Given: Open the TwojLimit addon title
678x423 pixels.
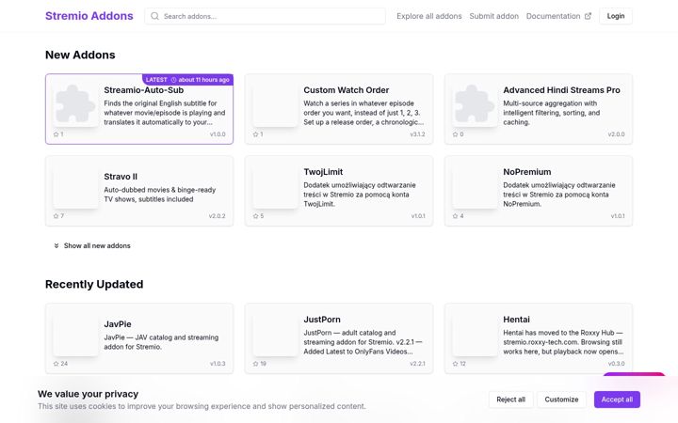Looking at the screenshot, I should click(323, 172).
